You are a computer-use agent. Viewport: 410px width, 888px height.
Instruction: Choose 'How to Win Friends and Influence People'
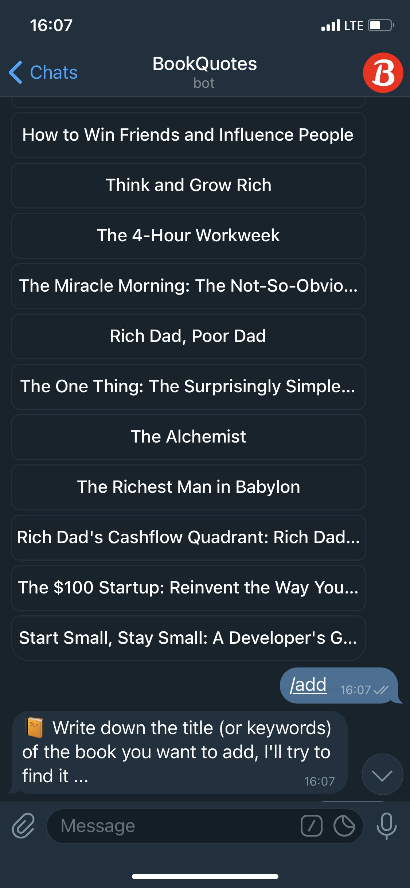188,135
